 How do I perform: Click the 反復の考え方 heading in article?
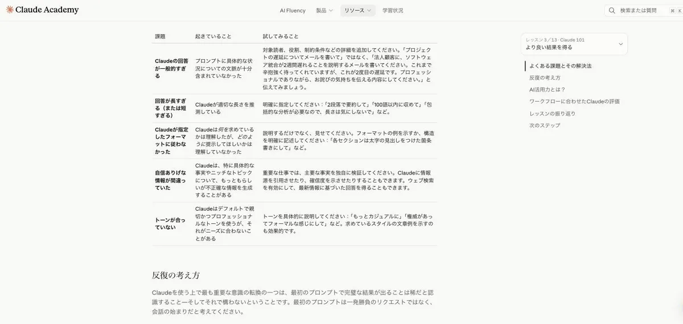click(176, 275)
